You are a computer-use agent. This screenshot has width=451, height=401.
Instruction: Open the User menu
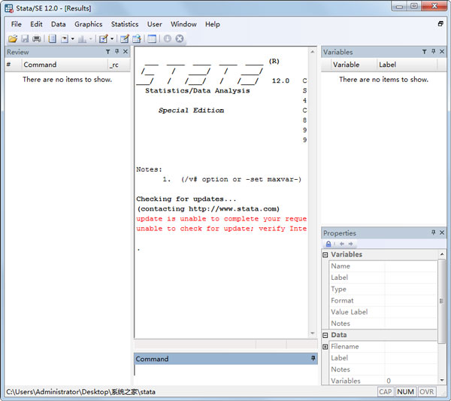tap(154, 24)
